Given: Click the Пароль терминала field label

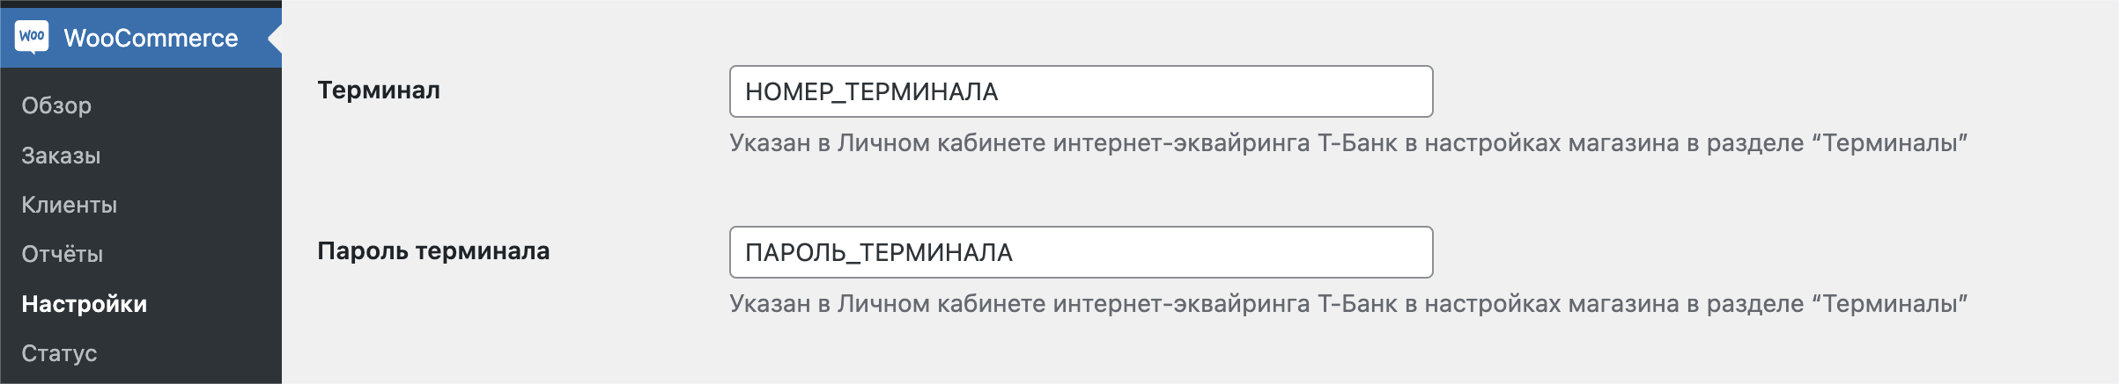Looking at the screenshot, I should click(433, 250).
